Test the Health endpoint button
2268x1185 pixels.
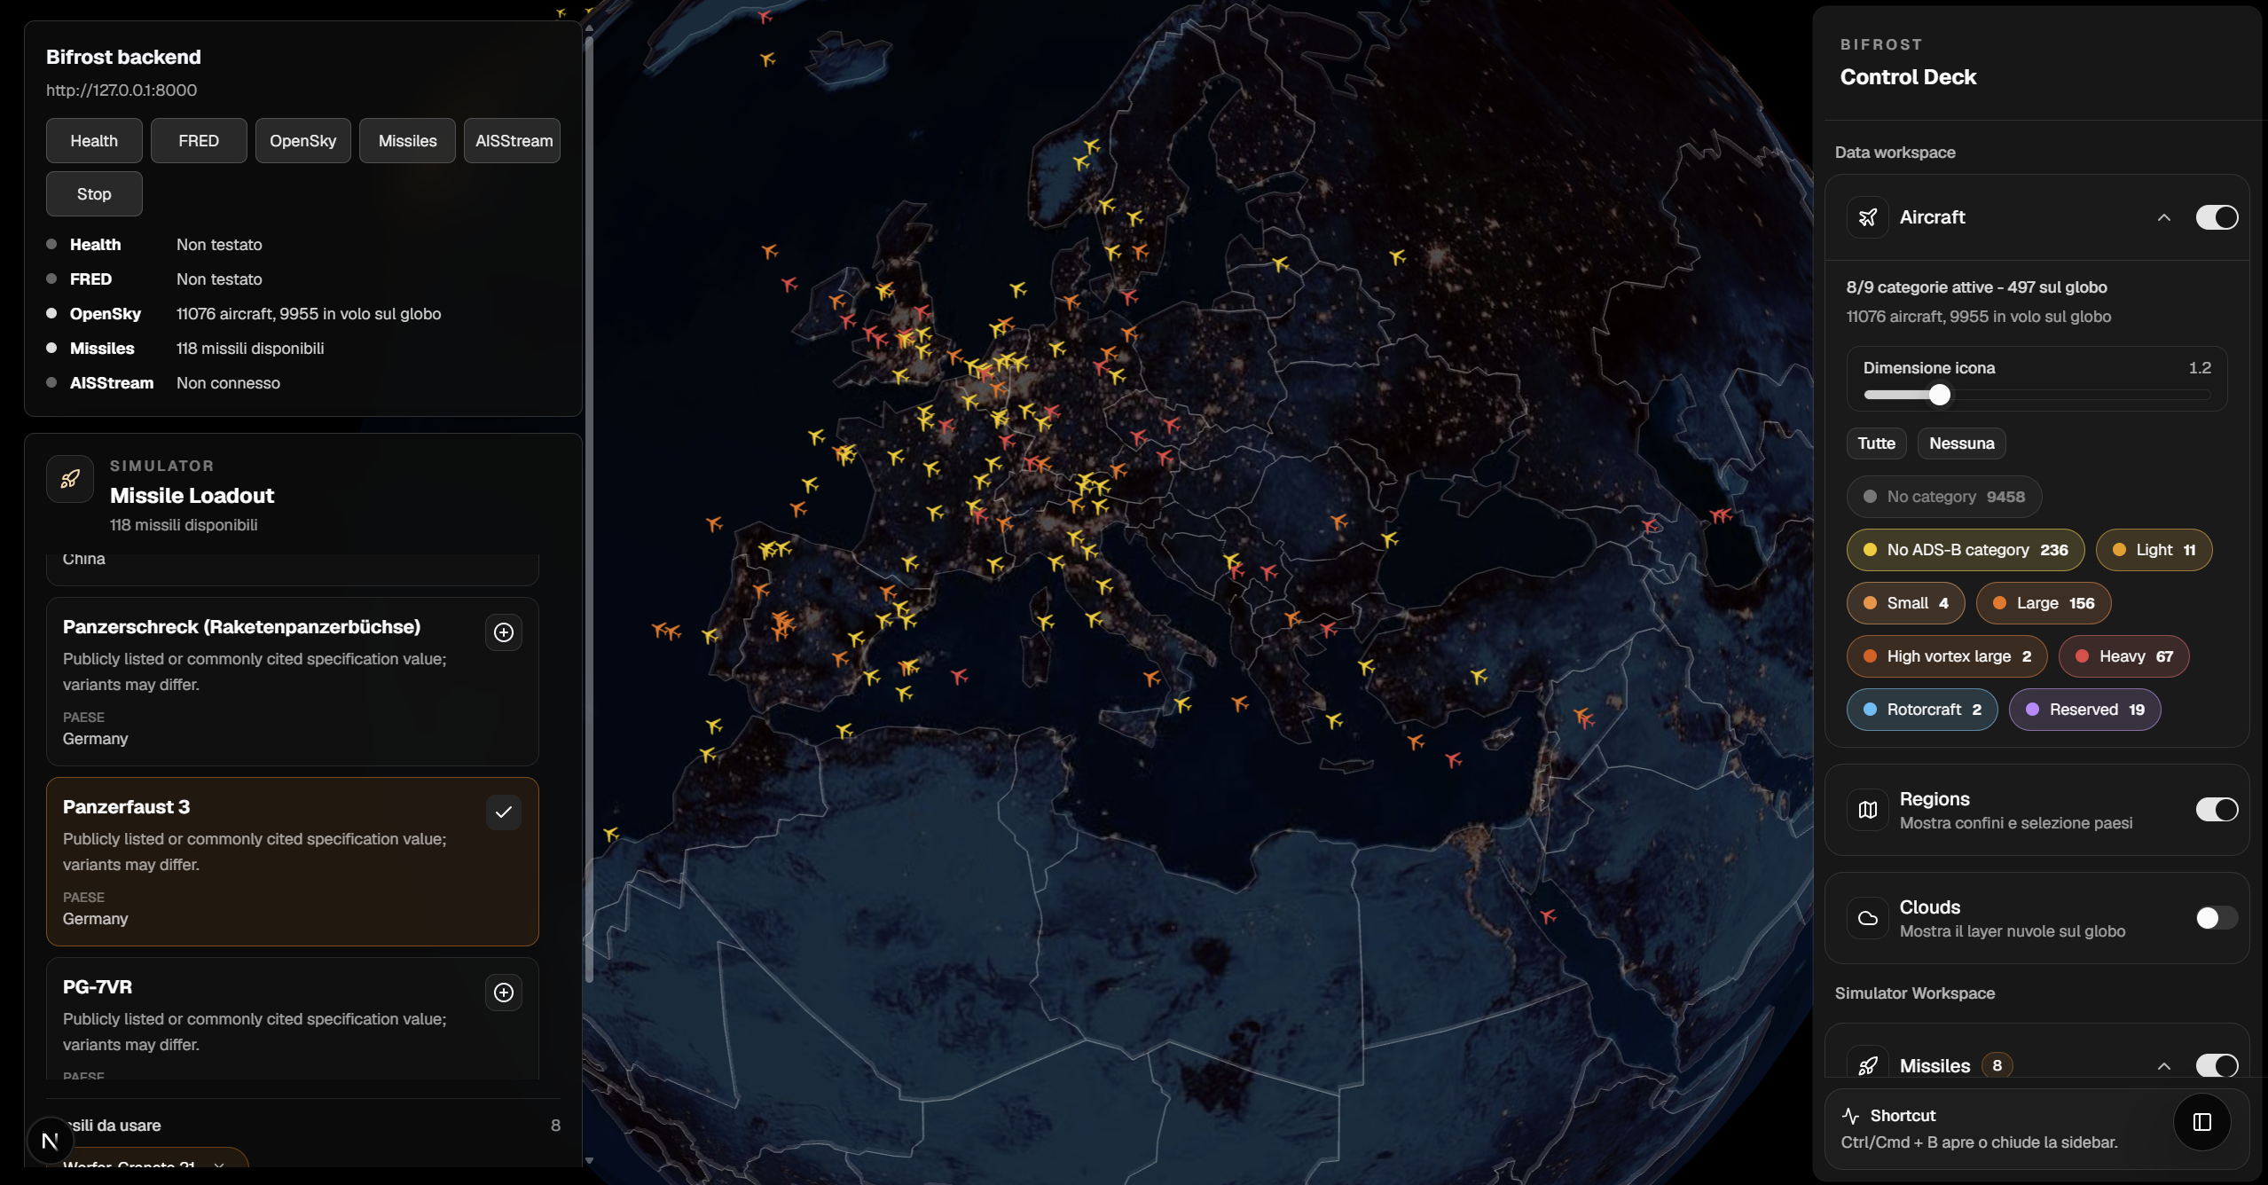coord(94,141)
